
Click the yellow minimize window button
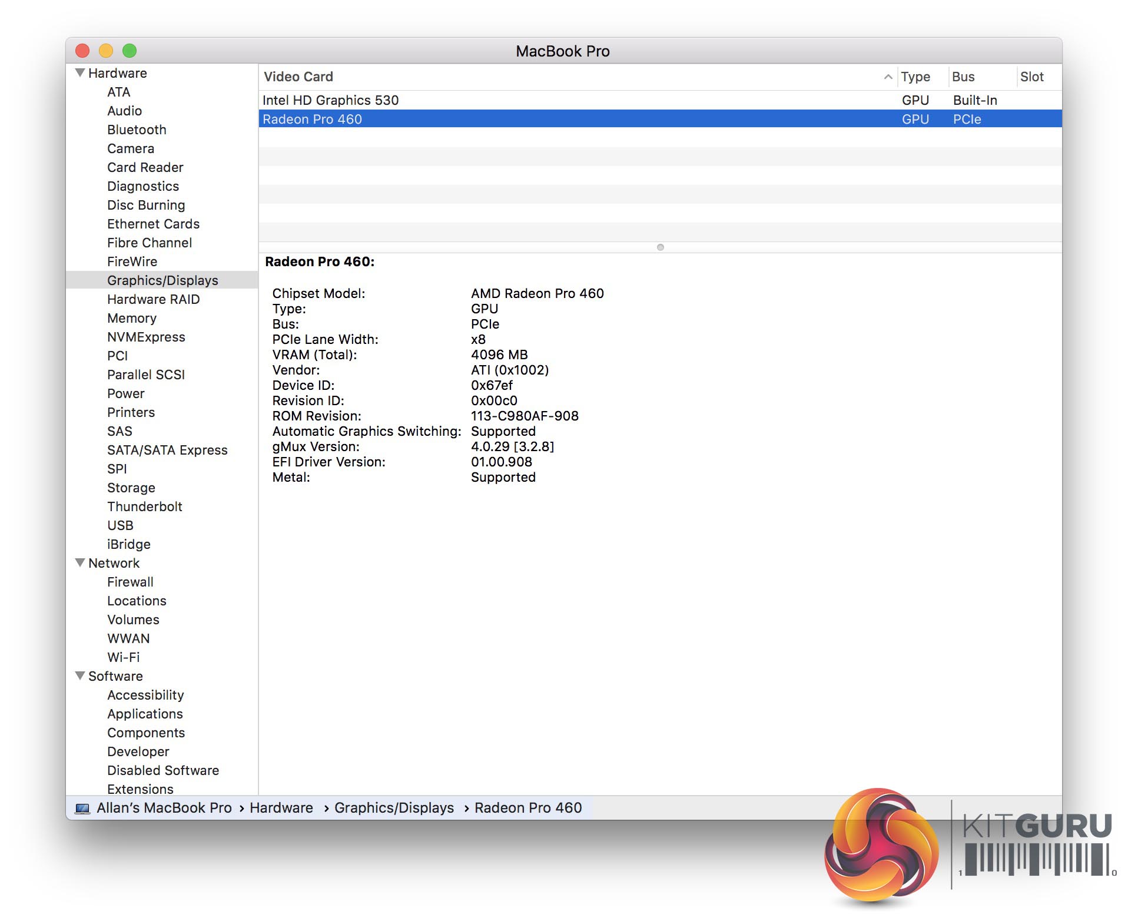pos(106,51)
